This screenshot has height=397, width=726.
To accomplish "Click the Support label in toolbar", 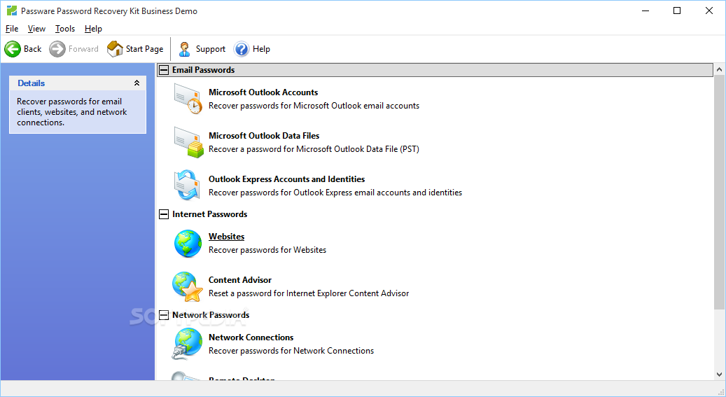I will [x=211, y=49].
